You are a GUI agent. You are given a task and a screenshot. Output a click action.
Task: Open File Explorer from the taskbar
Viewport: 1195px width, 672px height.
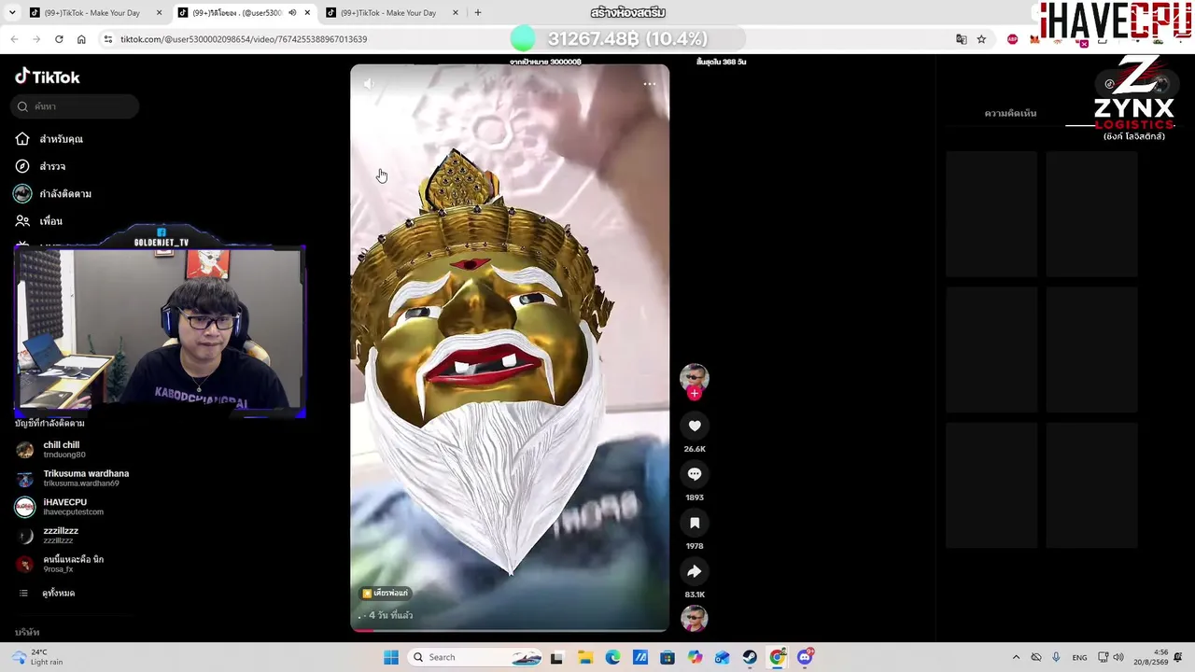(x=584, y=657)
